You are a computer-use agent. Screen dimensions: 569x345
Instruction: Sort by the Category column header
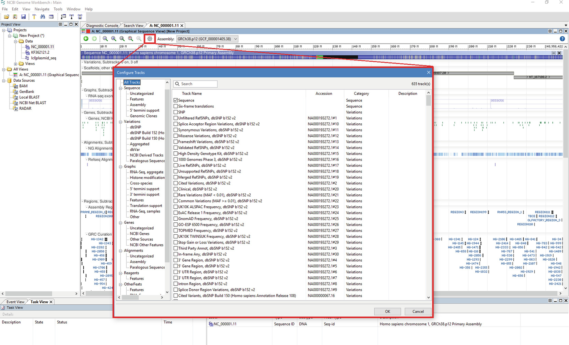pyautogui.click(x=361, y=94)
